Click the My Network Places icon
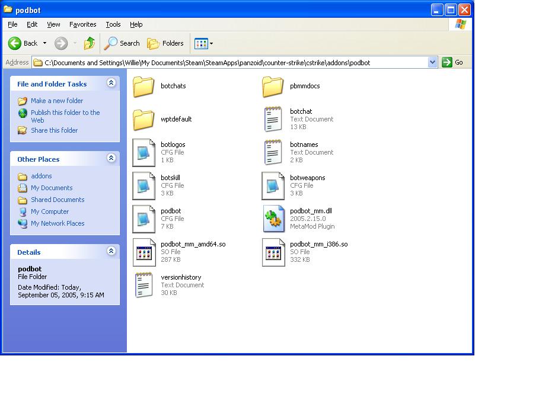Image resolution: width=539 pixels, height=404 pixels. [x=23, y=223]
